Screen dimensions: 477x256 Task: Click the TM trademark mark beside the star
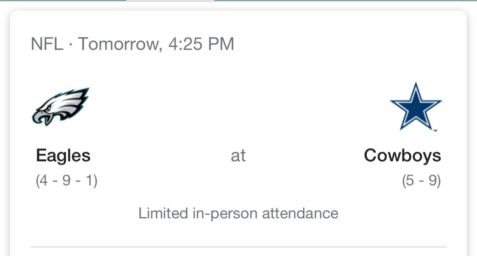435,131
